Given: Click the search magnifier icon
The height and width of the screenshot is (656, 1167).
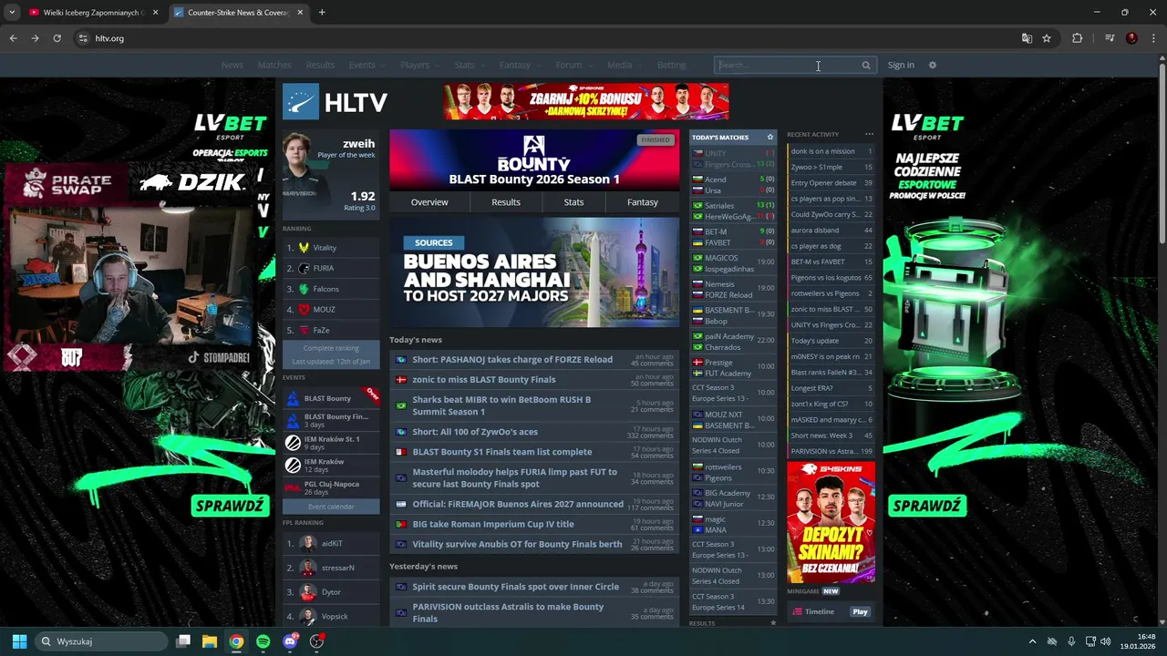Looking at the screenshot, I should 866,66.
